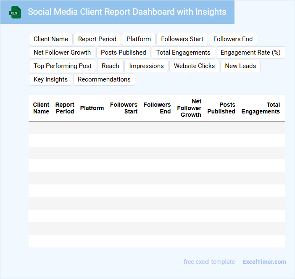Select the Net Follower Growth tag
This screenshot has height=279, width=295.
pyautogui.click(x=62, y=53)
